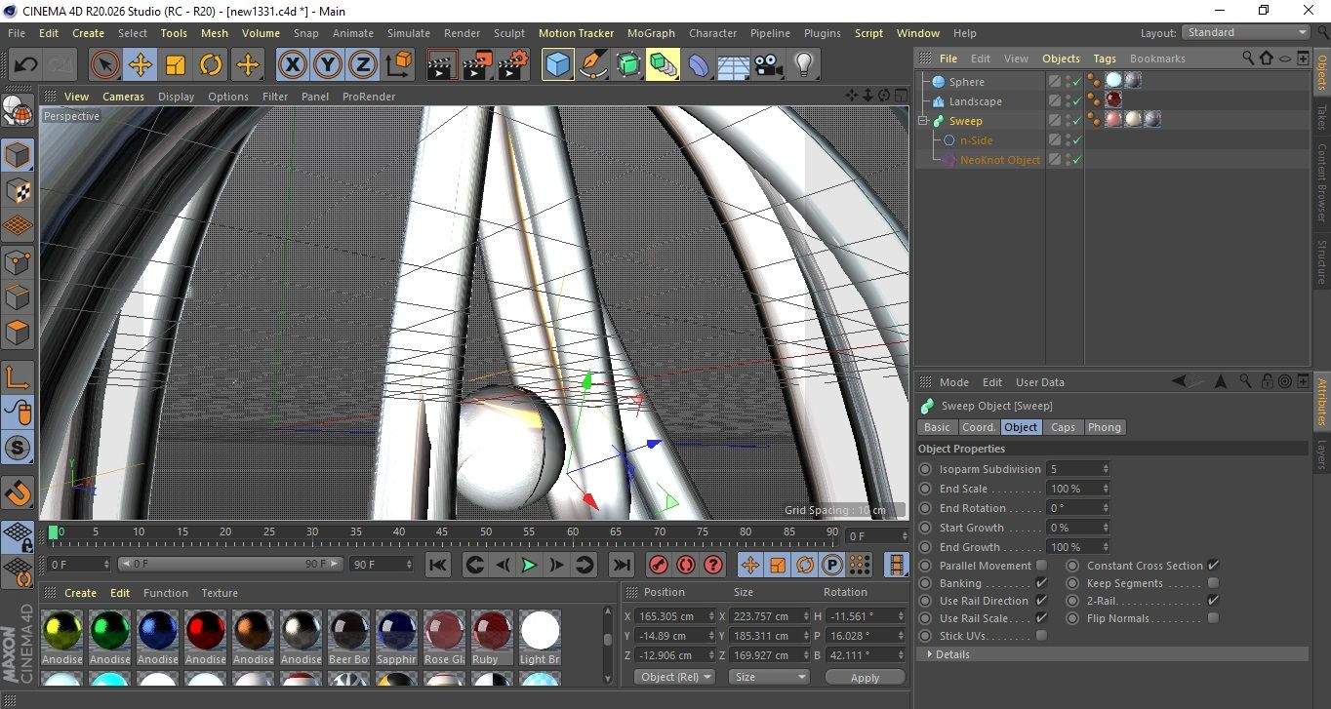Screen dimensions: 1331x709
Task: Click Isoparm Subdivision stepper arrows
Action: (1106, 469)
